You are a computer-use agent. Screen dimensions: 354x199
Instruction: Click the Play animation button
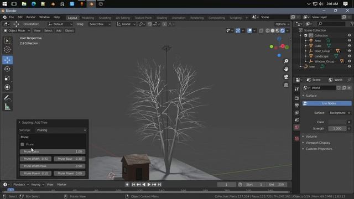(x=149, y=185)
